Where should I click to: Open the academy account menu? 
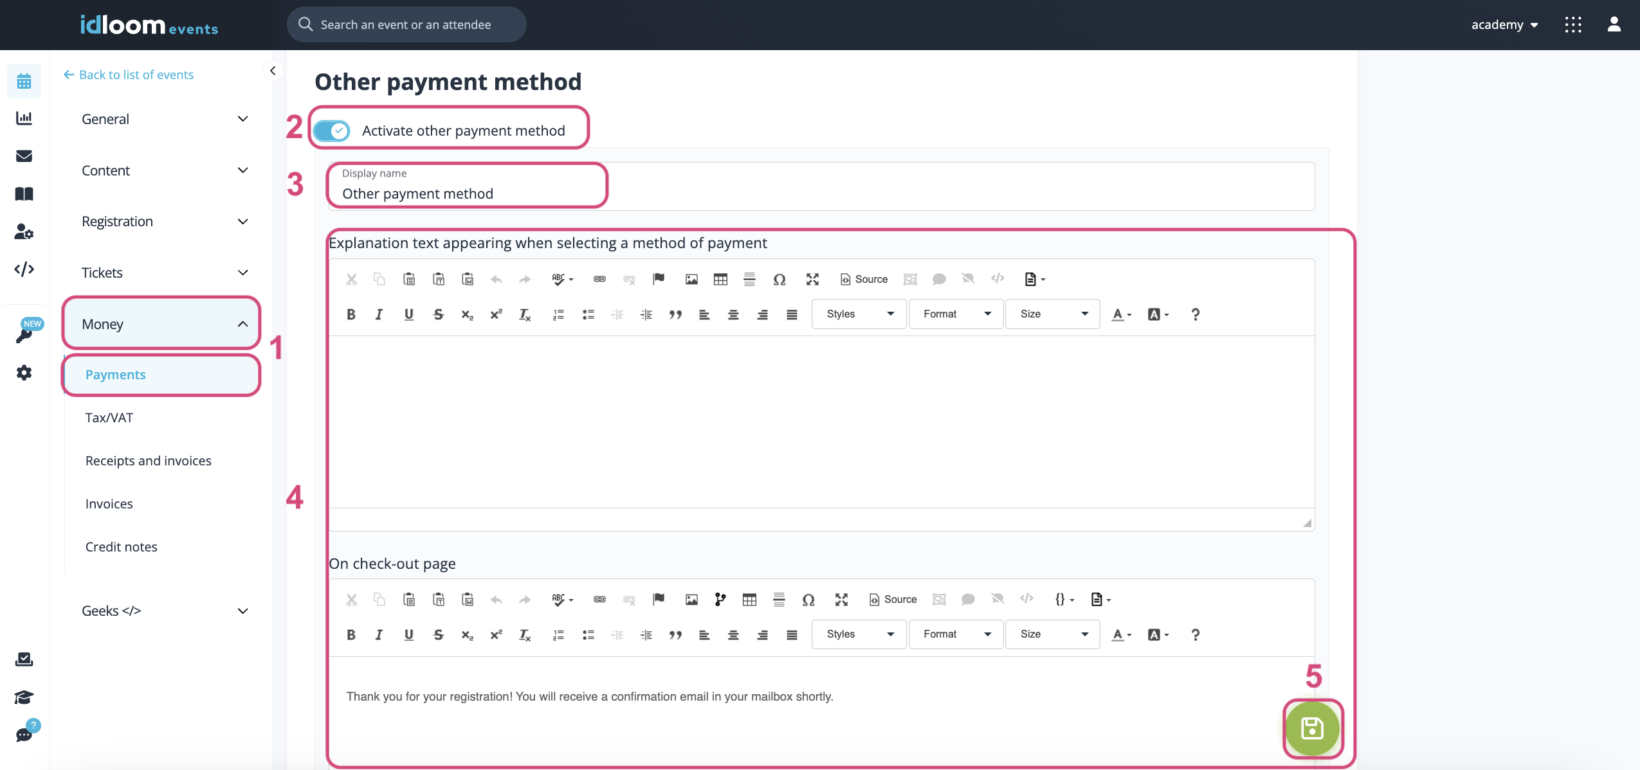point(1504,24)
